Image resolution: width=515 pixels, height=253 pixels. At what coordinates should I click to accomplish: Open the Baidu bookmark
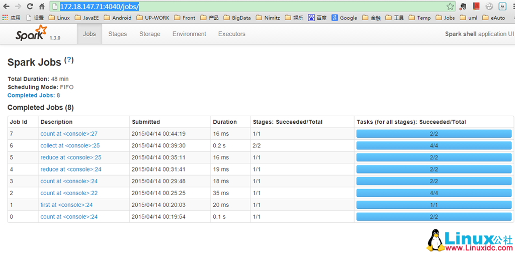click(317, 18)
